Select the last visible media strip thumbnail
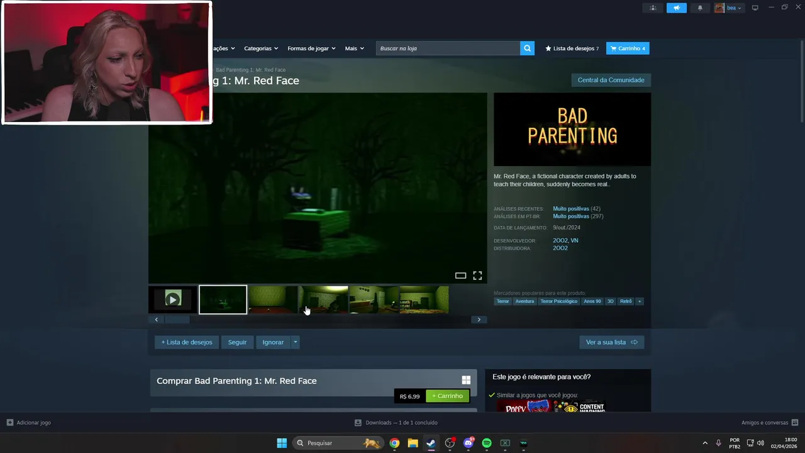Viewport: 805px width, 453px height. point(424,299)
